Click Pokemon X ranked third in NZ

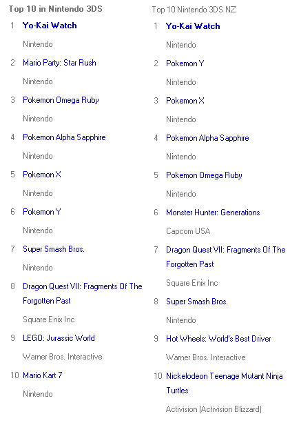[x=185, y=101]
